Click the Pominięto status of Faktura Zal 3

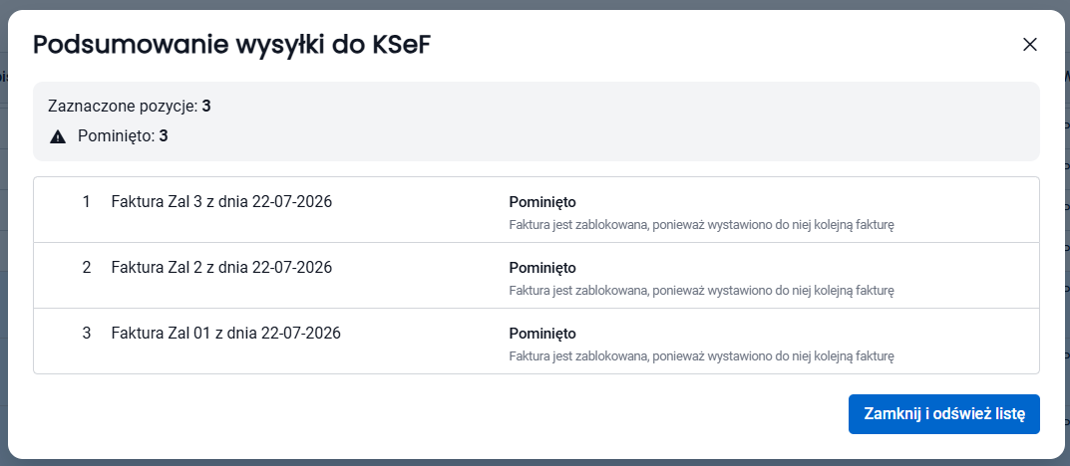542,202
